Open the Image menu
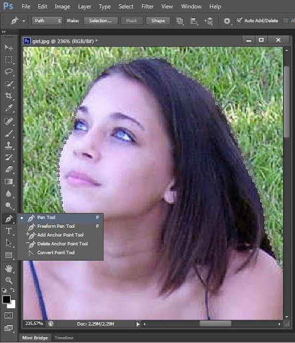The image size is (295, 343). (x=62, y=7)
